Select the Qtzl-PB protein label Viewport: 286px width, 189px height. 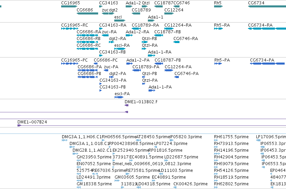coord(150,74)
